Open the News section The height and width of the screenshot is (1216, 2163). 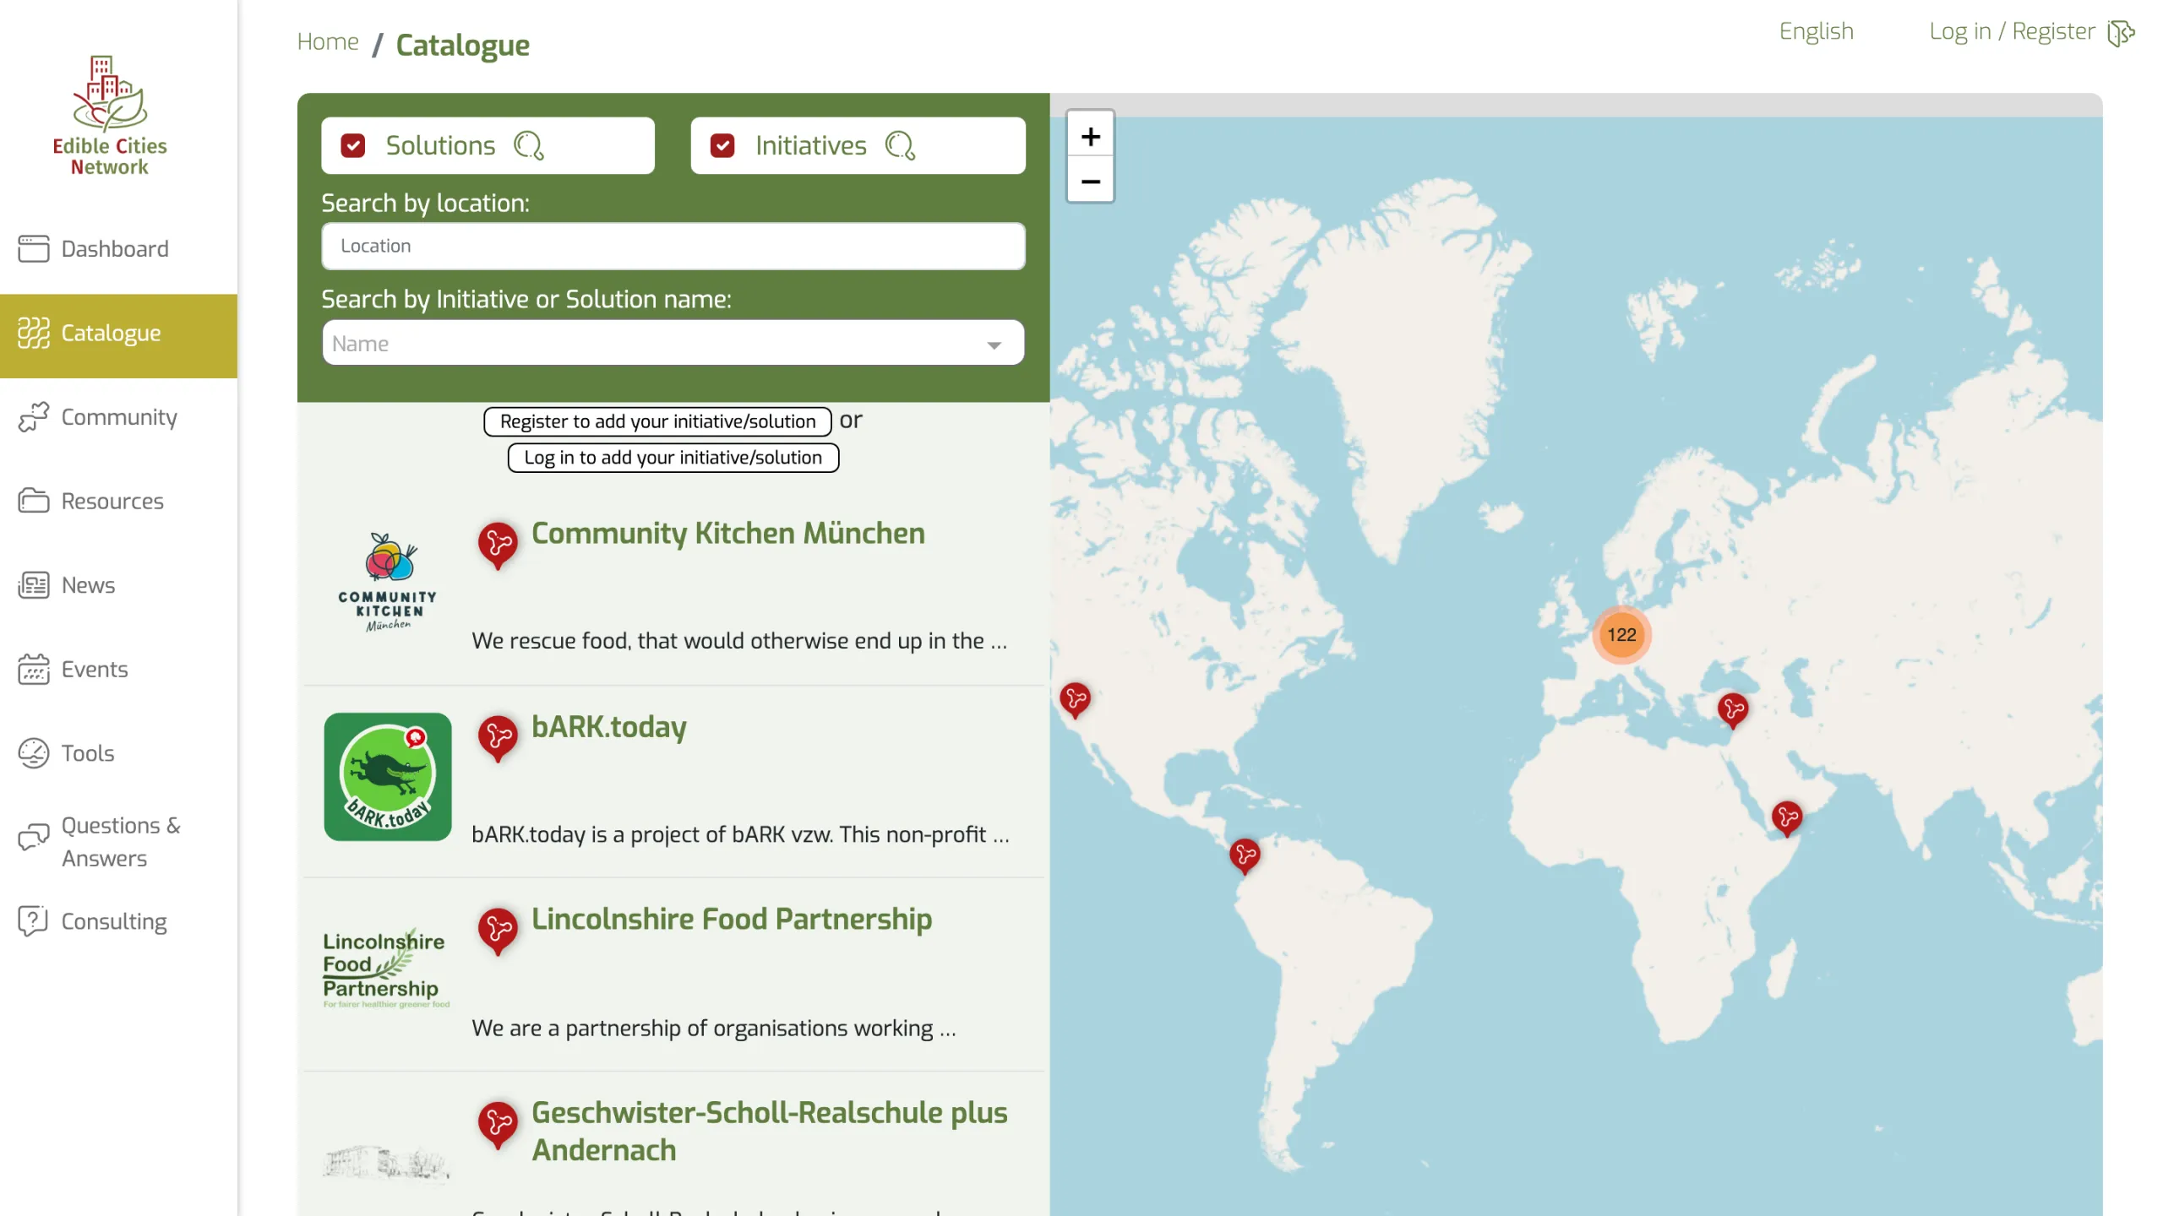click(118, 585)
